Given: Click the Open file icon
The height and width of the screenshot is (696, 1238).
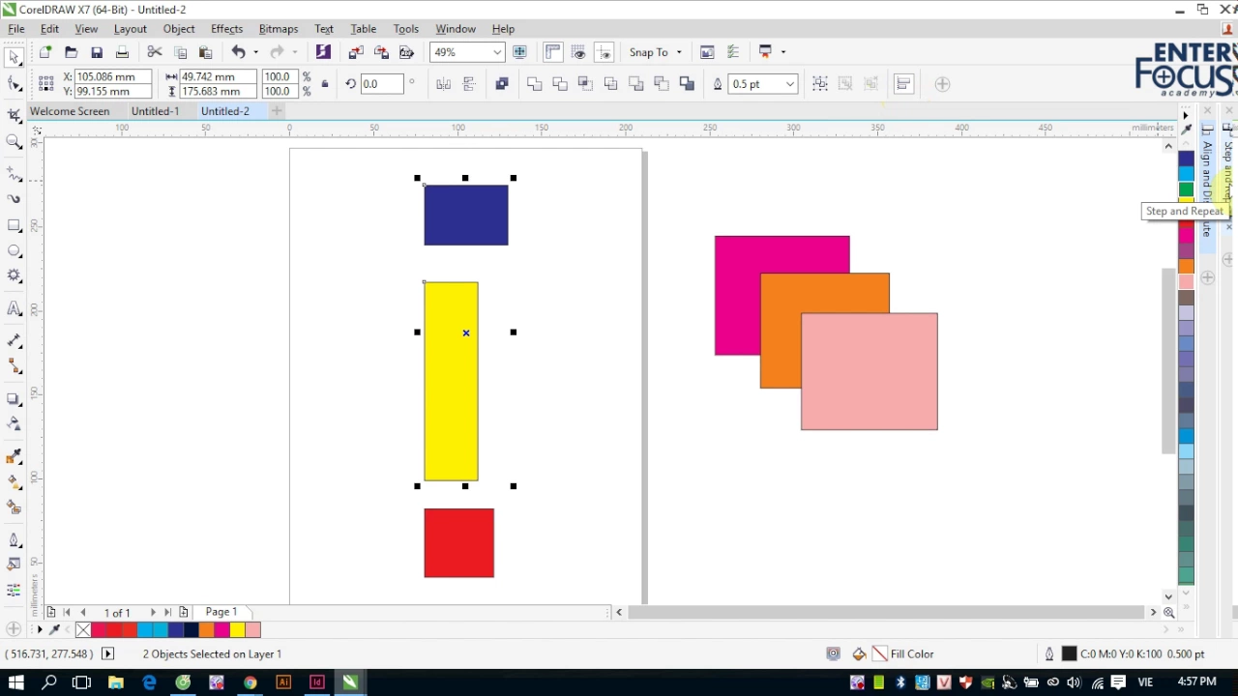Looking at the screenshot, I should click(71, 52).
